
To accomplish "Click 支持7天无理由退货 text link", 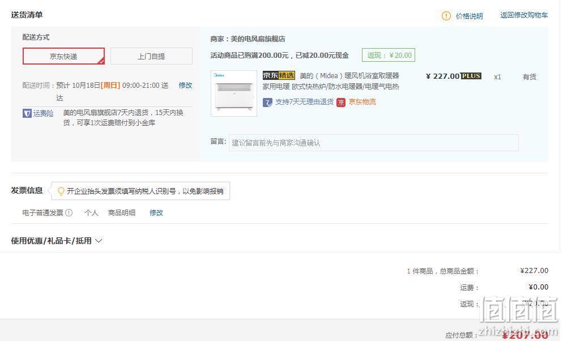I will point(304,102).
